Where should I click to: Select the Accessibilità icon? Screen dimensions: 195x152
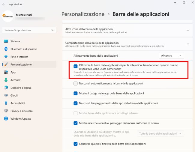tap(6, 103)
